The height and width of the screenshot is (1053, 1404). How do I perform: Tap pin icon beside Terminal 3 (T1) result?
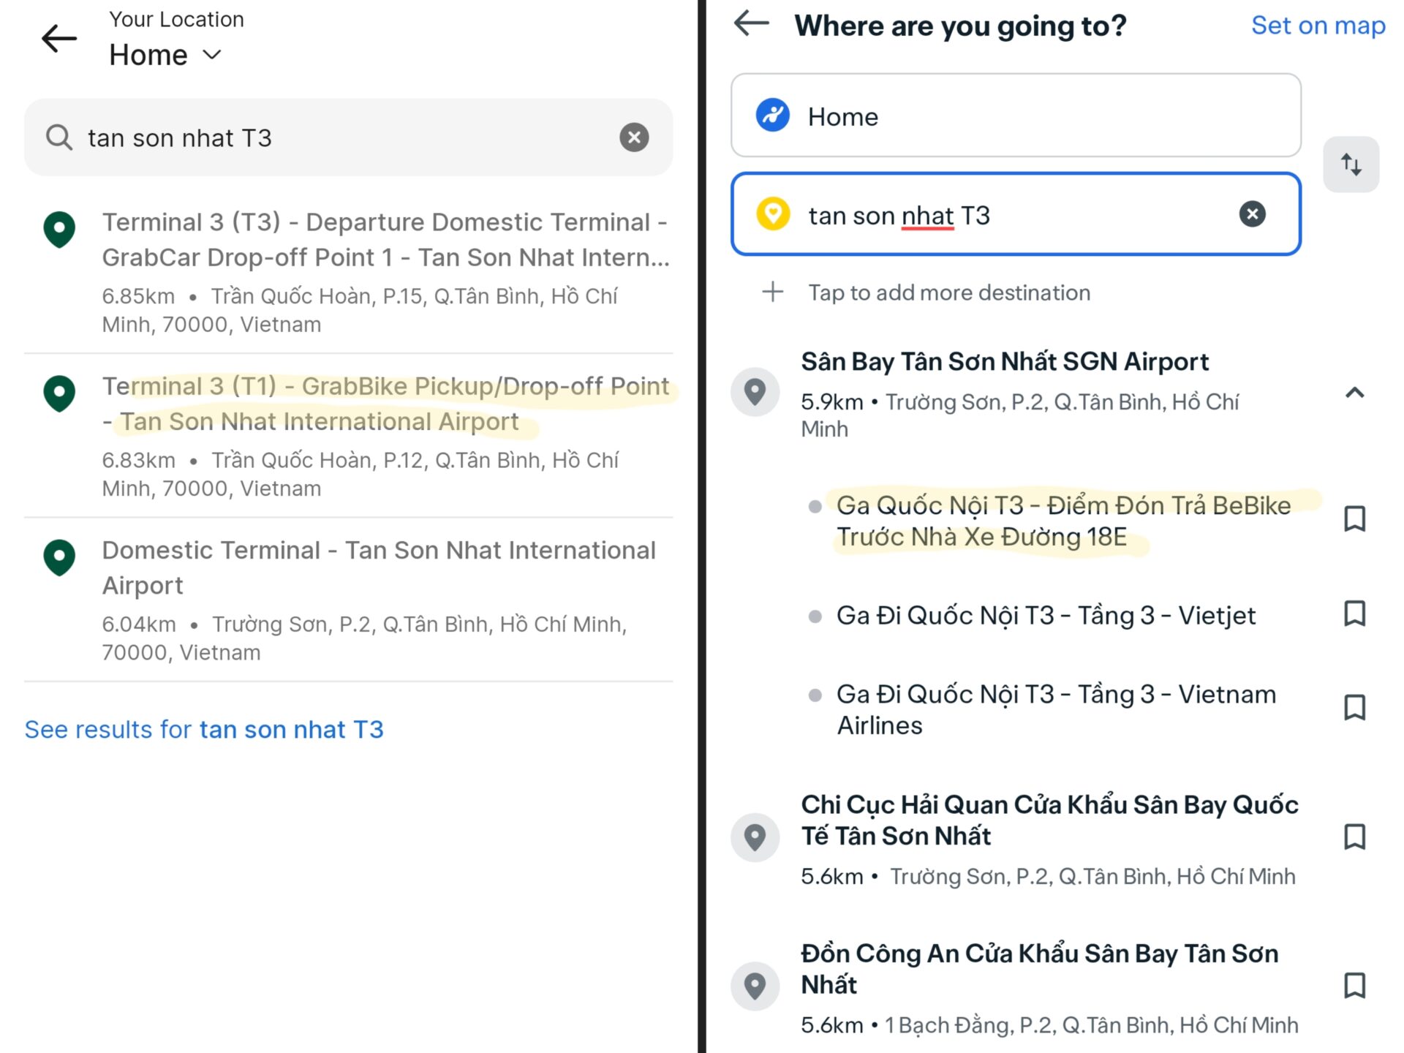tap(59, 393)
